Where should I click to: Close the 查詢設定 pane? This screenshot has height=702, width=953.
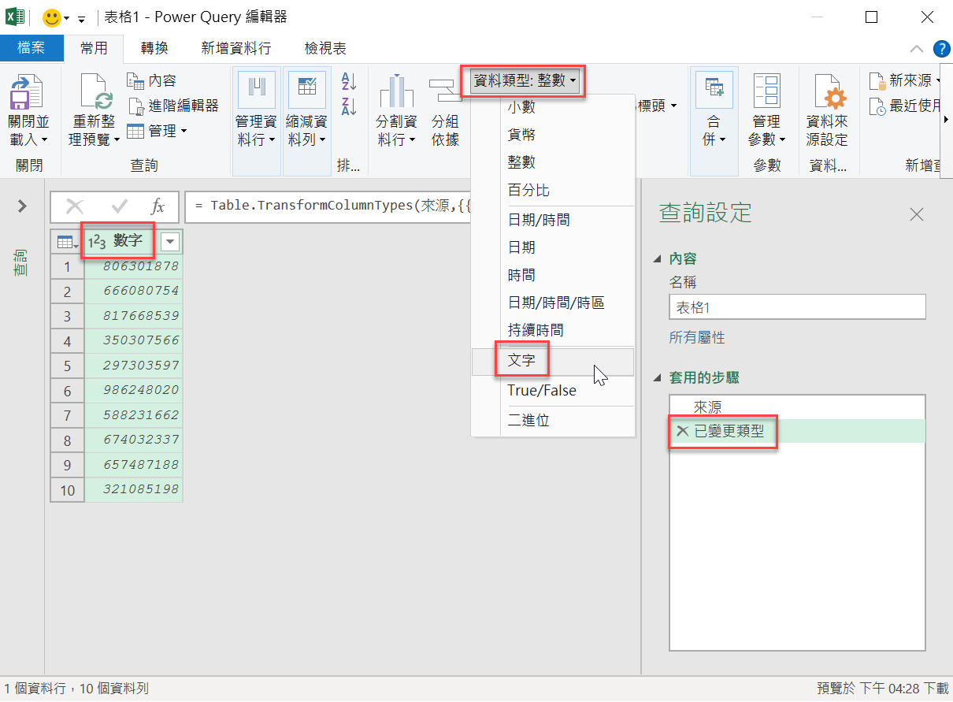click(917, 214)
